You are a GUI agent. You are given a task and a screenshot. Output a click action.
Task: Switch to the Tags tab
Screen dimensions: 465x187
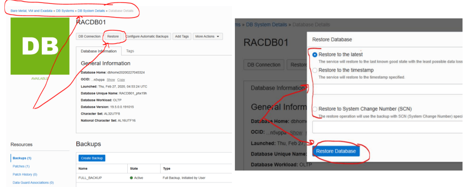[130, 51]
